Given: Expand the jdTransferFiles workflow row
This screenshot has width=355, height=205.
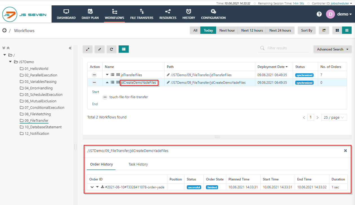Looking at the screenshot, I should click(107, 75).
